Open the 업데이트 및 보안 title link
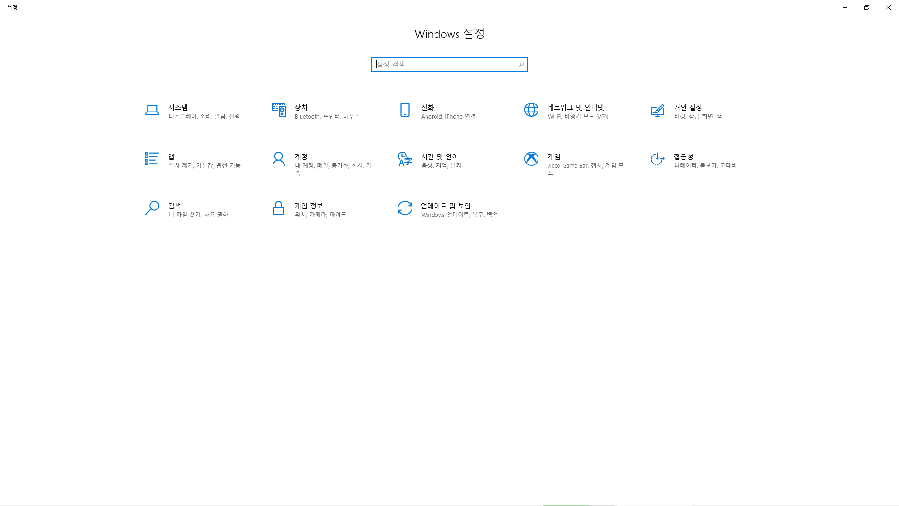This screenshot has width=899, height=506. point(445,206)
